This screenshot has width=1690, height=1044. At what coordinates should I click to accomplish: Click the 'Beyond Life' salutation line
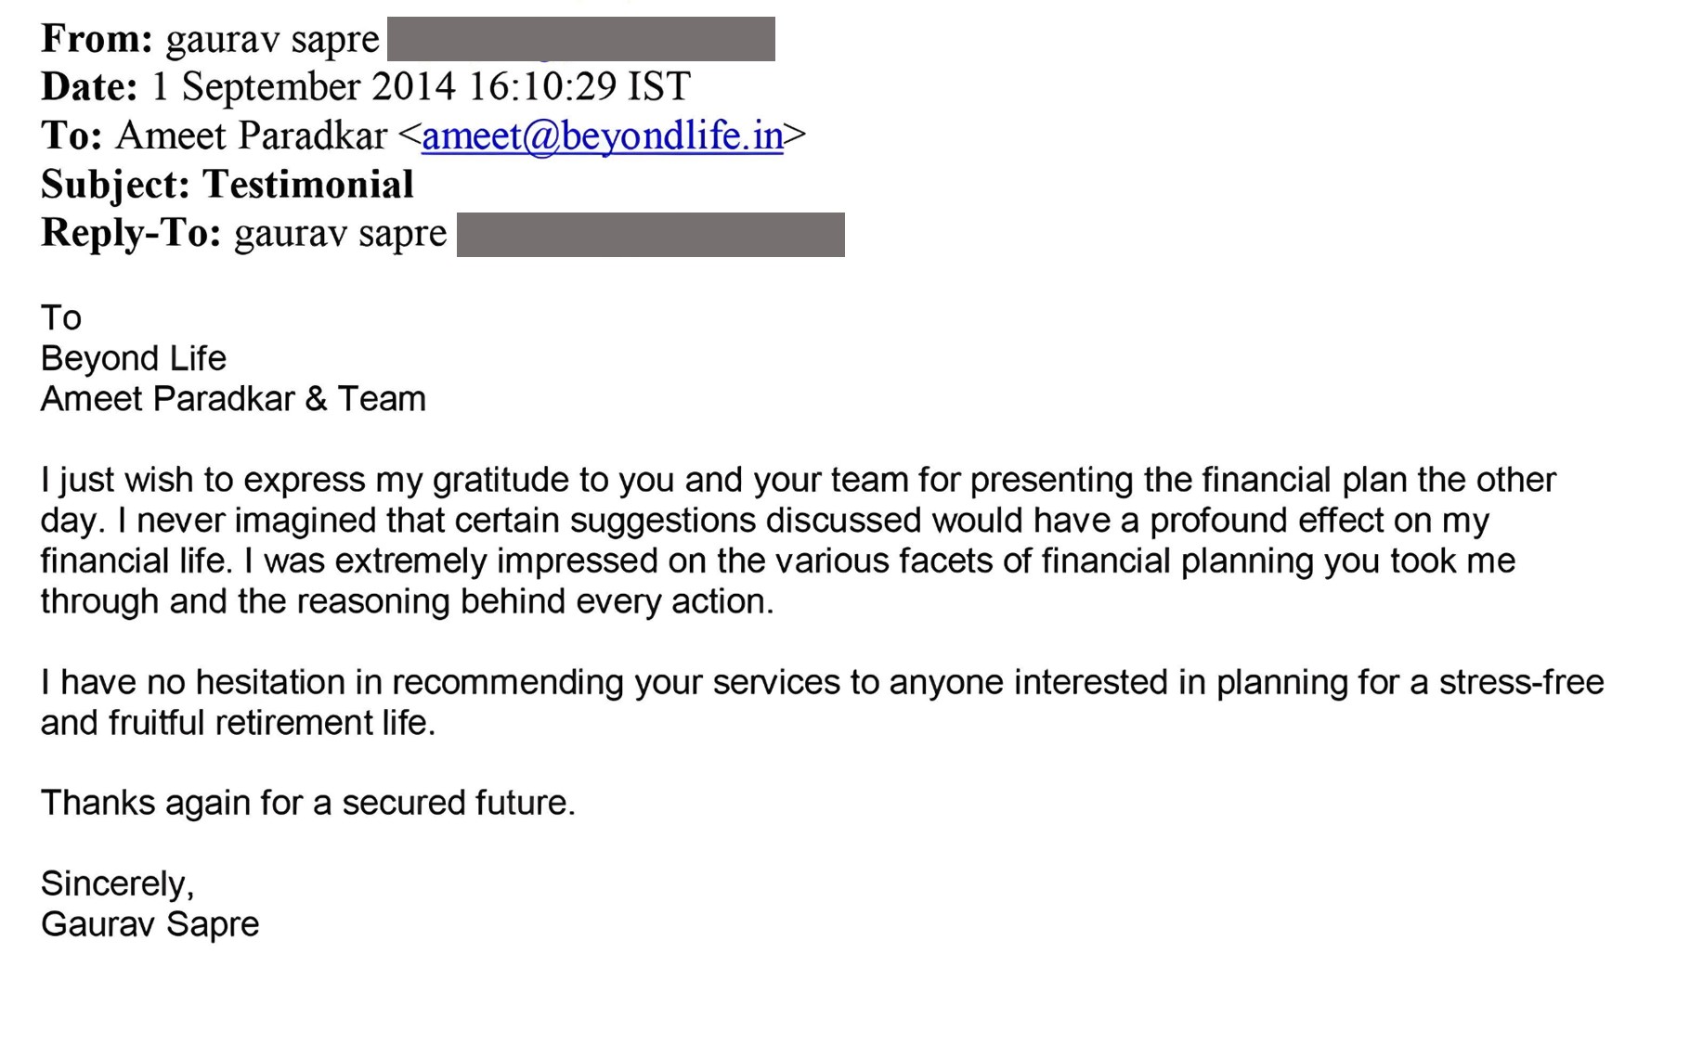[134, 358]
